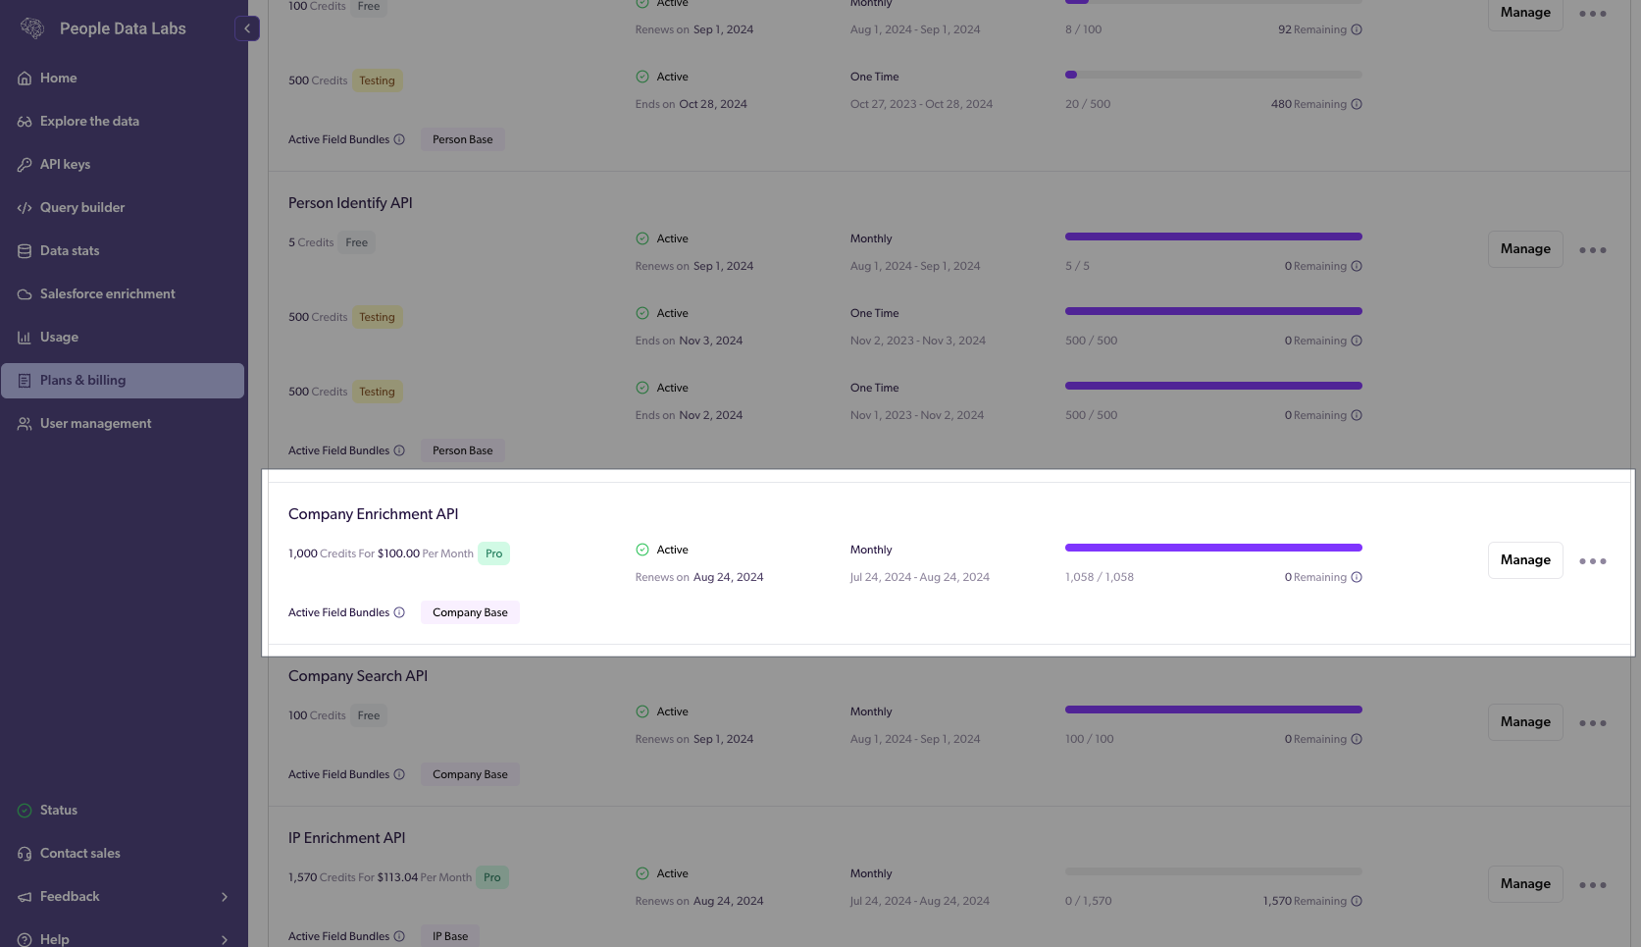Image resolution: width=1641 pixels, height=947 pixels.
Task: Collapse the sidebar with the chevron button
Action: (x=247, y=28)
